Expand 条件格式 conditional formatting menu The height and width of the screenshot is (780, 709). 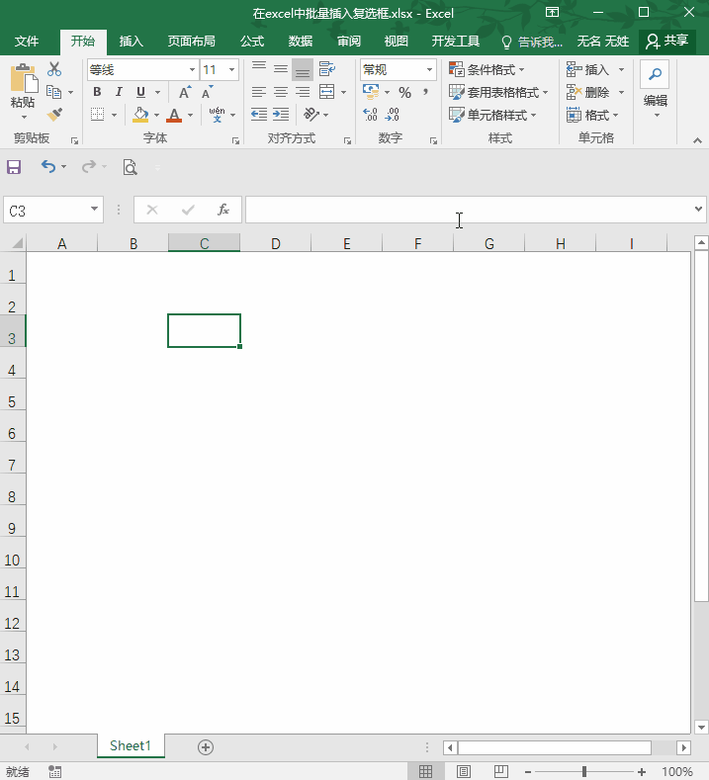[487, 69]
